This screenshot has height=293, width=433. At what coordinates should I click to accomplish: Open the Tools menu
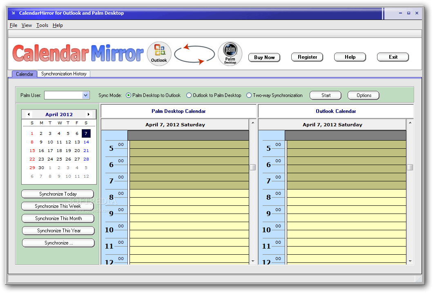pyautogui.click(x=42, y=25)
